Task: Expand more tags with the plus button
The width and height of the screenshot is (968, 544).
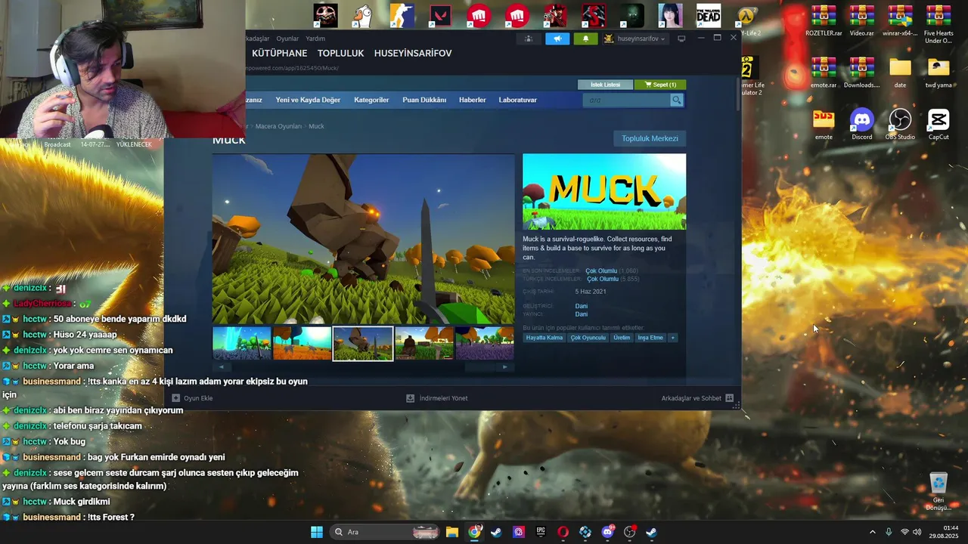Action: [x=672, y=338]
